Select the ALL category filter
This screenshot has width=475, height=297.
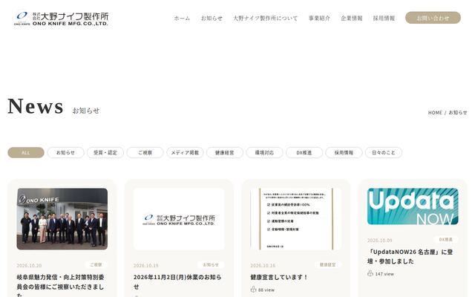click(x=26, y=152)
